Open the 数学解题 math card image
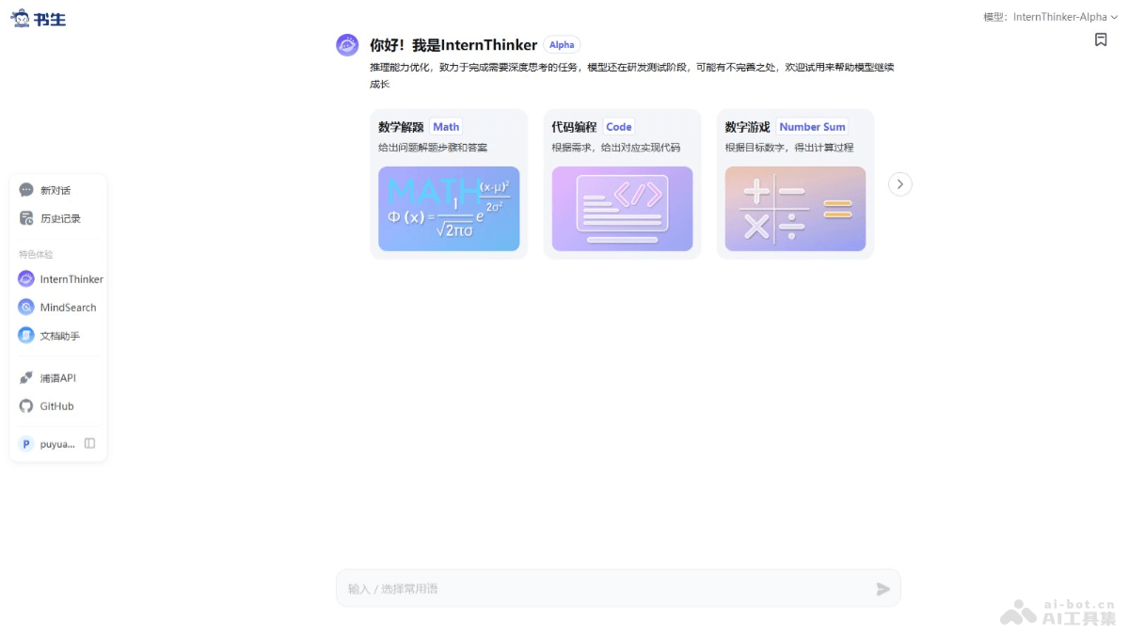 point(449,209)
